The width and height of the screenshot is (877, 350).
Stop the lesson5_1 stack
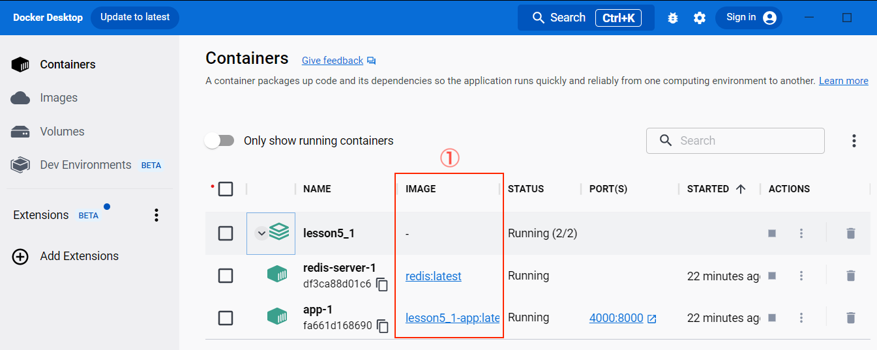[x=772, y=233]
